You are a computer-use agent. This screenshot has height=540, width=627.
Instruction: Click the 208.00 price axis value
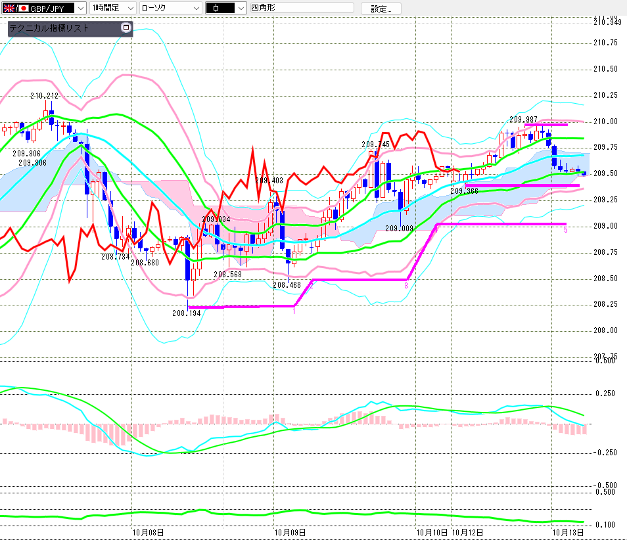[605, 330]
